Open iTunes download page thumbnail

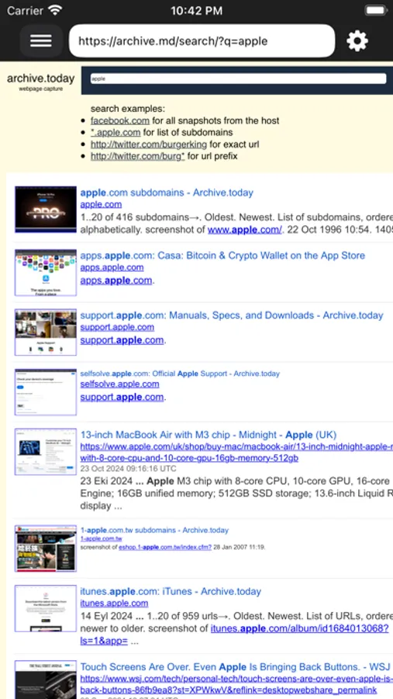[x=46, y=608]
